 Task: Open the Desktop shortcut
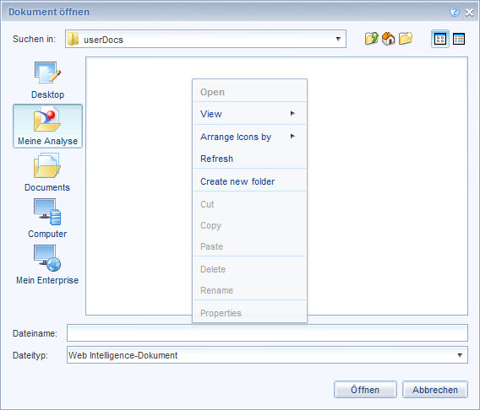47,80
